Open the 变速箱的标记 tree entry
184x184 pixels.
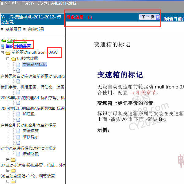(35, 65)
